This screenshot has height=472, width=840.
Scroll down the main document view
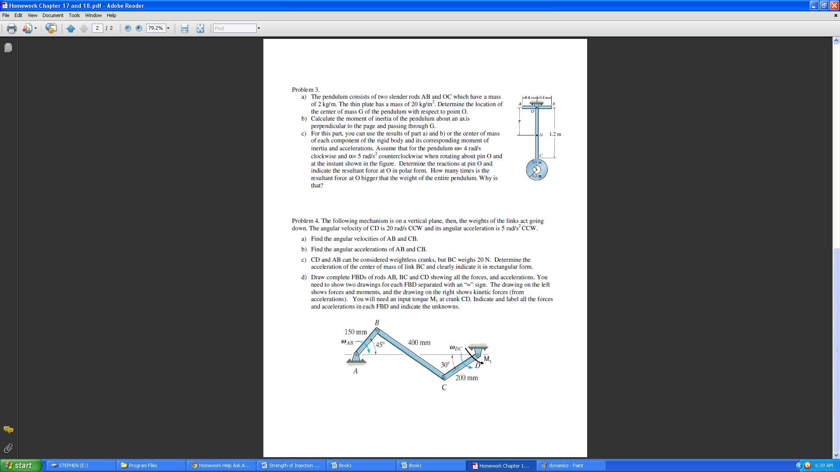tap(836, 455)
